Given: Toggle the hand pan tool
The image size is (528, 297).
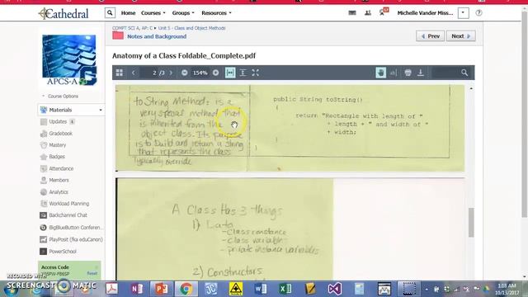Looking at the screenshot, I should click(381, 73).
